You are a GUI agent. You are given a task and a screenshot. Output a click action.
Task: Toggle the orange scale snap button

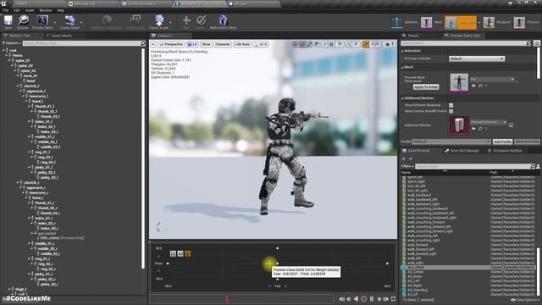(365, 44)
